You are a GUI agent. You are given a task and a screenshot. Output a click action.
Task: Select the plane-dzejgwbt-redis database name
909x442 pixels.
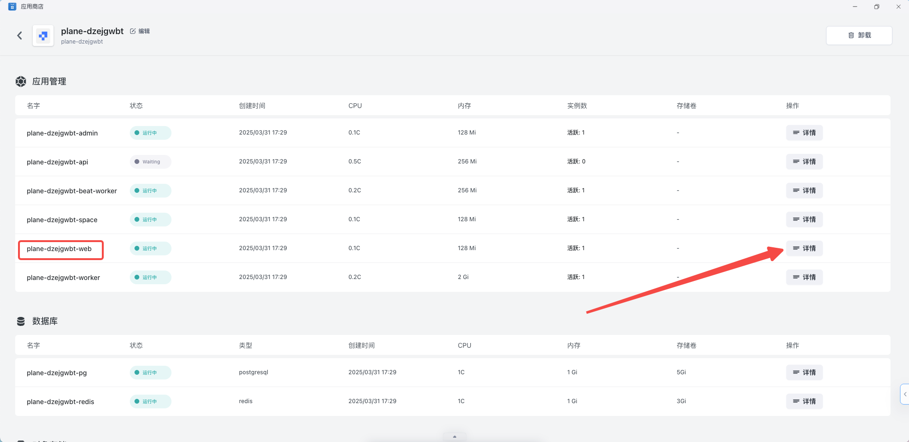(x=61, y=402)
